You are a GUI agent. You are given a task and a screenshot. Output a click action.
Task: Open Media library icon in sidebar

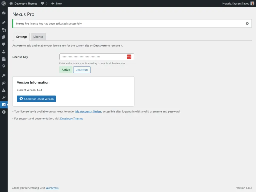4,30
